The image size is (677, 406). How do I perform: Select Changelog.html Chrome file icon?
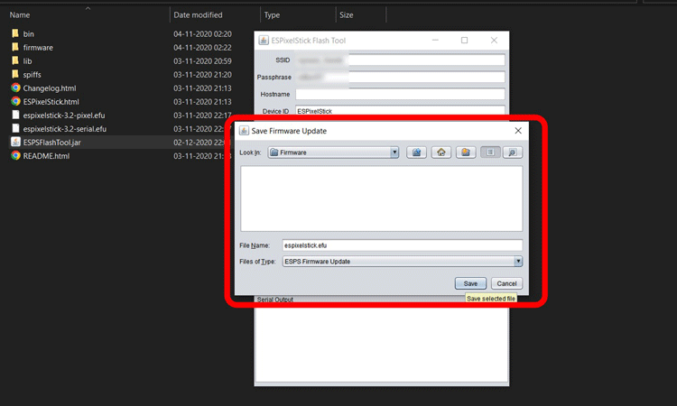tap(15, 88)
